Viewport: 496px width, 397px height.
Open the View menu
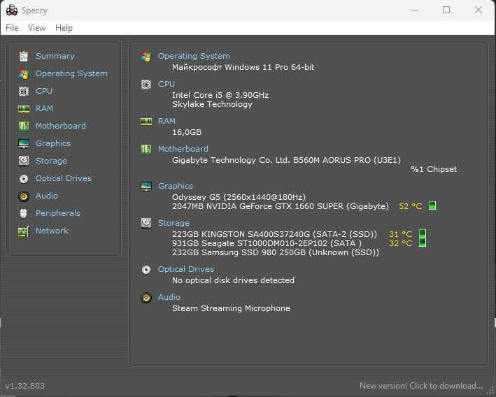point(36,28)
